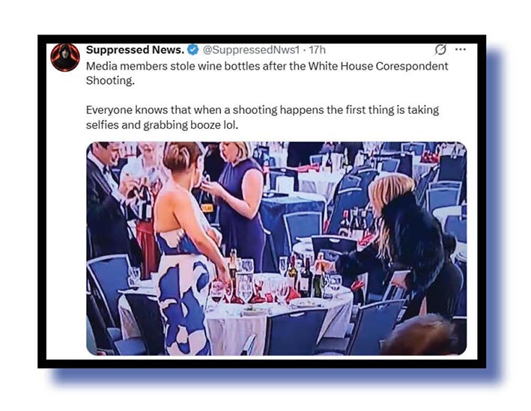Click the red wine glass on the table
531x411 pixels.
[x=216, y=293]
